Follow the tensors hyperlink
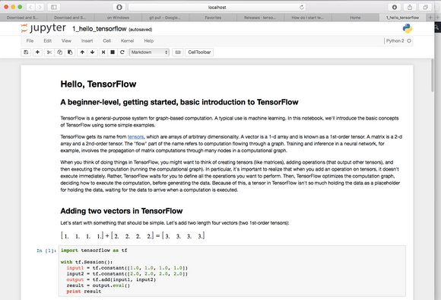 click(135, 137)
